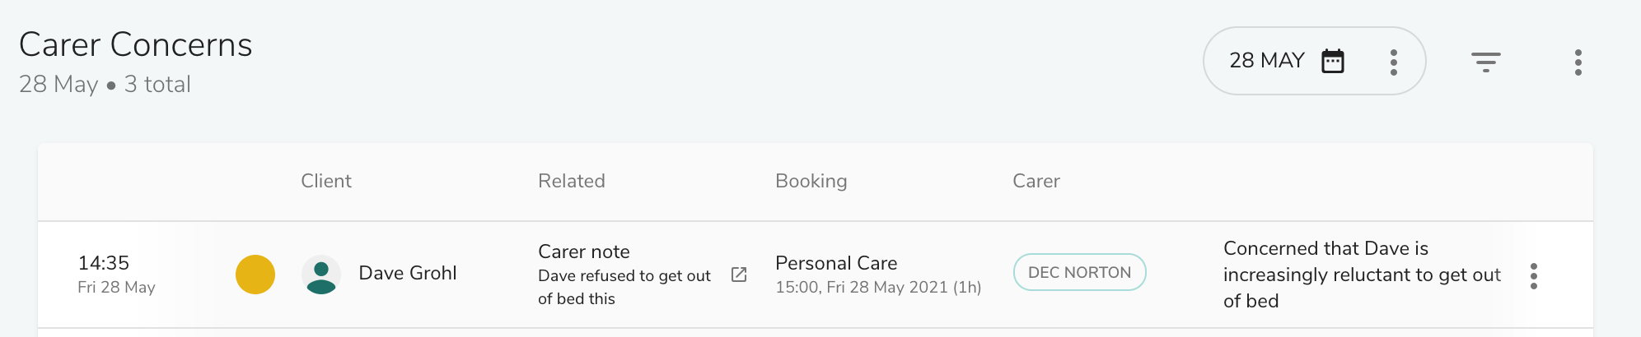The height and width of the screenshot is (337, 1641).
Task: Click Dave Grohl's avatar icon
Action: coord(321,275)
